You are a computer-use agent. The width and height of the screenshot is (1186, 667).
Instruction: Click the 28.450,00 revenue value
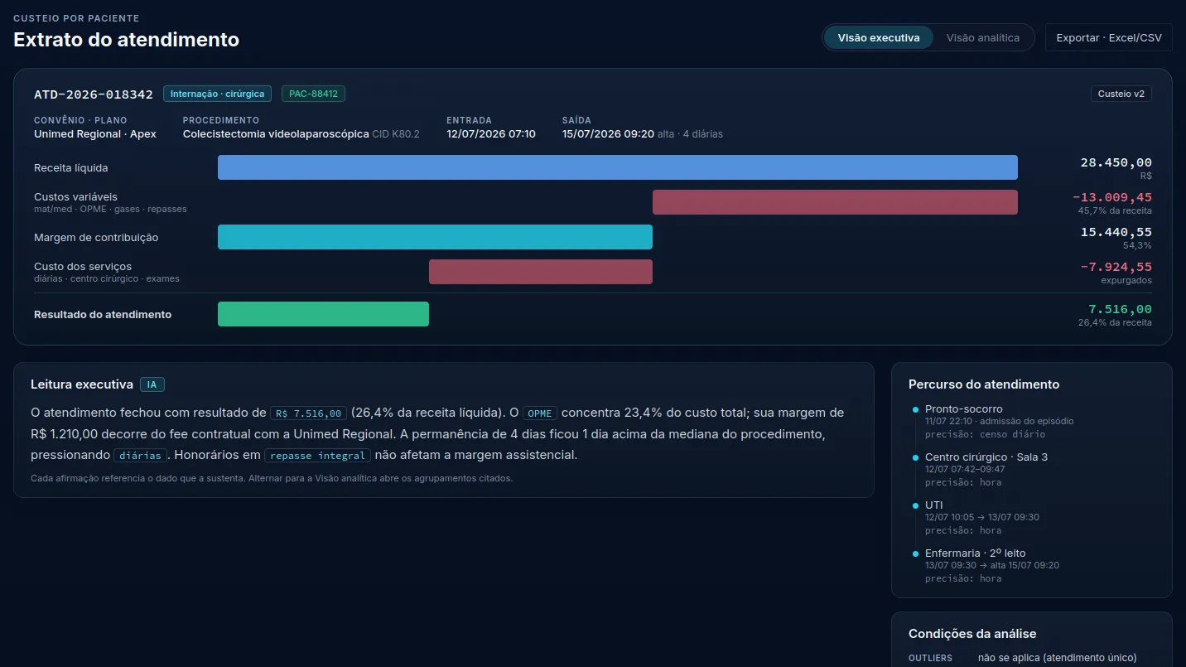[1116, 162]
